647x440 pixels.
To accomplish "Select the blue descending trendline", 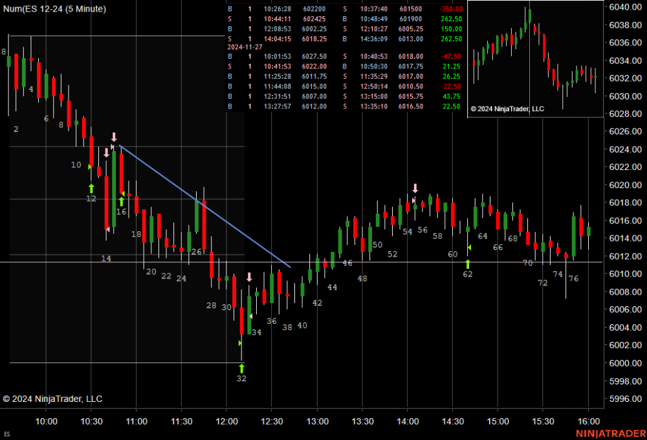I will [x=205, y=206].
